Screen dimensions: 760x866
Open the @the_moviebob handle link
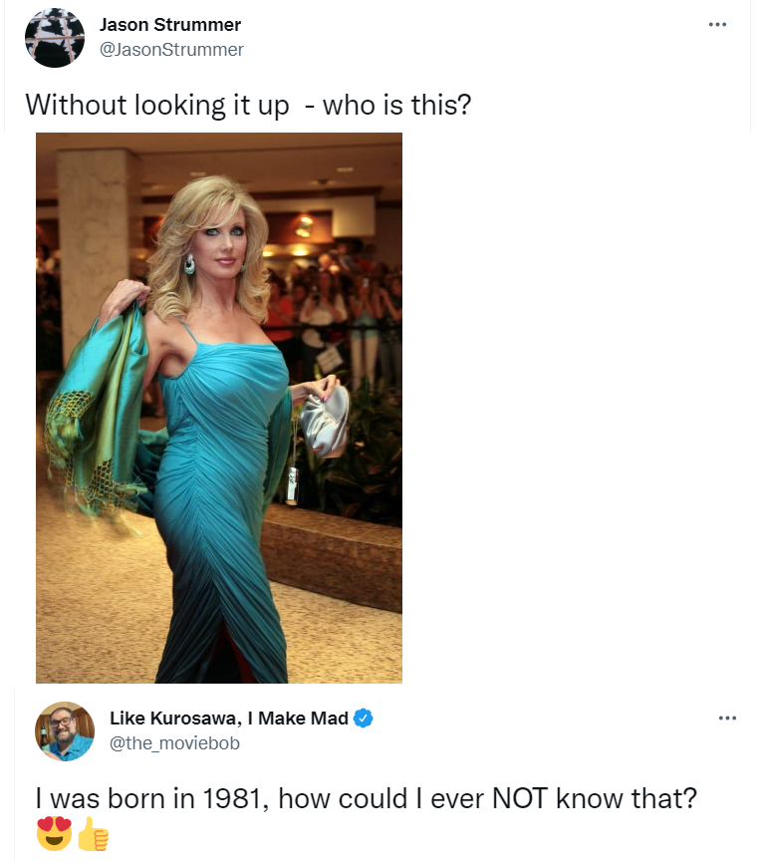pyautogui.click(x=174, y=743)
